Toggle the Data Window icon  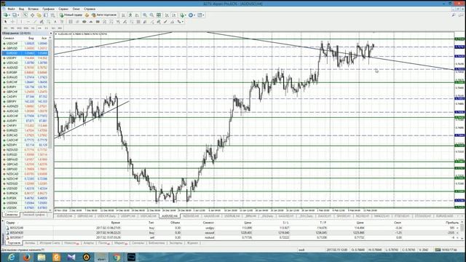point(32,15)
